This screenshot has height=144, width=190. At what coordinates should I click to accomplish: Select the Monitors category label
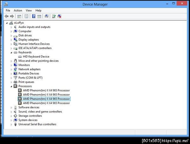24,65
